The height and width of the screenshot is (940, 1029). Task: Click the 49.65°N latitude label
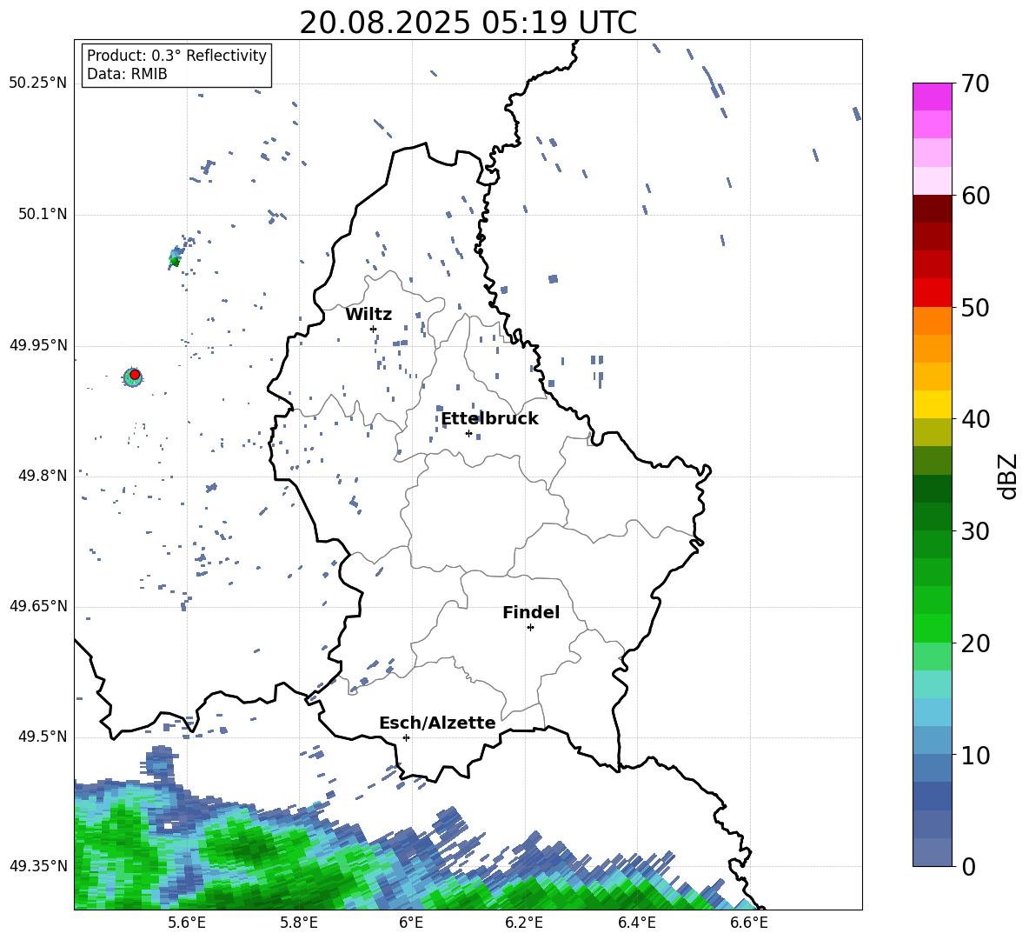[x=38, y=606]
